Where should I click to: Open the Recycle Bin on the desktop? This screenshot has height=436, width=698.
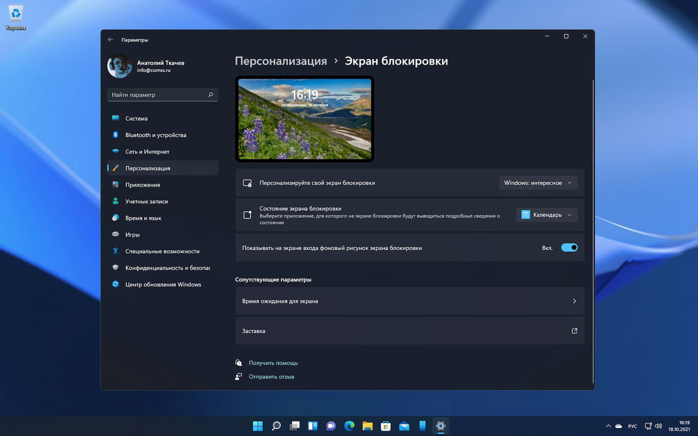(16, 18)
